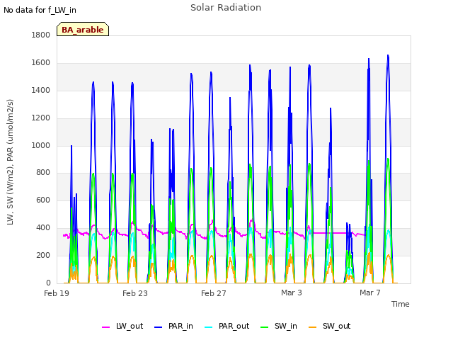Viewport: 453px width, 340px height.
Task: Click the Feb 23 x-axis label
Action: pyautogui.click(x=135, y=293)
